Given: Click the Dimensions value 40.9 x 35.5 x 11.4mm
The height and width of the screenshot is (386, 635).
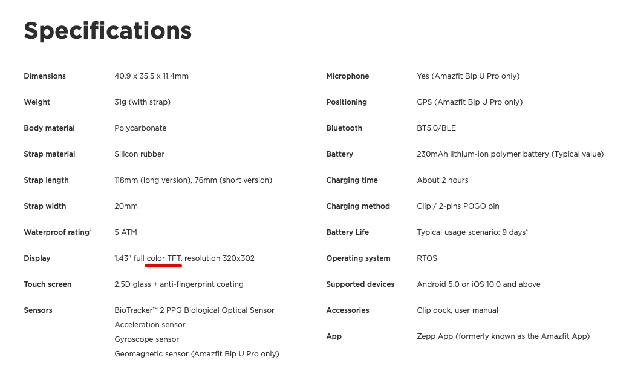Looking at the screenshot, I should click(151, 76).
